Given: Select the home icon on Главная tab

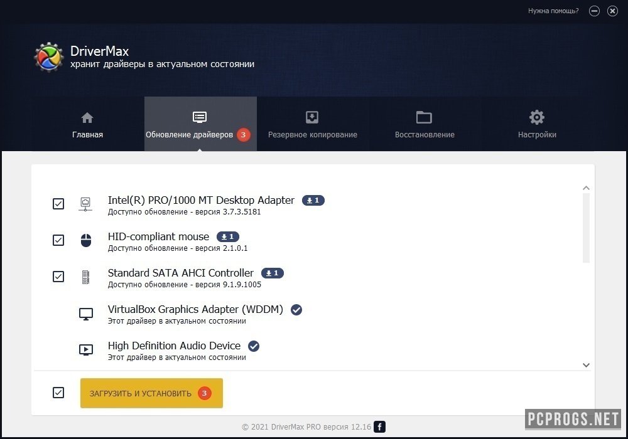Looking at the screenshot, I should pyautogui.click(x=87, y=117).
